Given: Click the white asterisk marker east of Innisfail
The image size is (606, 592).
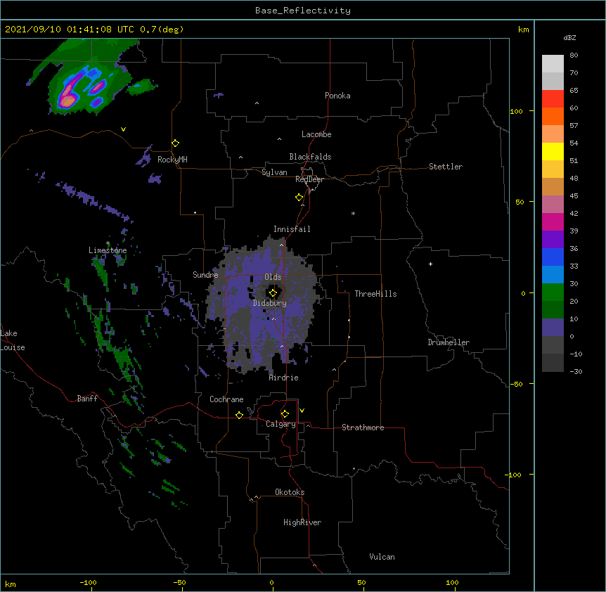Looking at the screenshot, I should point(353,213).
